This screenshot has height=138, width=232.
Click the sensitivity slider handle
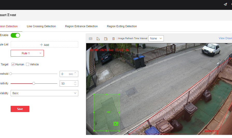(x=34, y=84)
